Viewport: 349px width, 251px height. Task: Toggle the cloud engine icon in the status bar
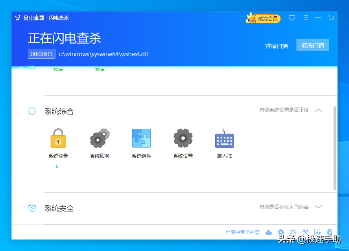[269, 232]
